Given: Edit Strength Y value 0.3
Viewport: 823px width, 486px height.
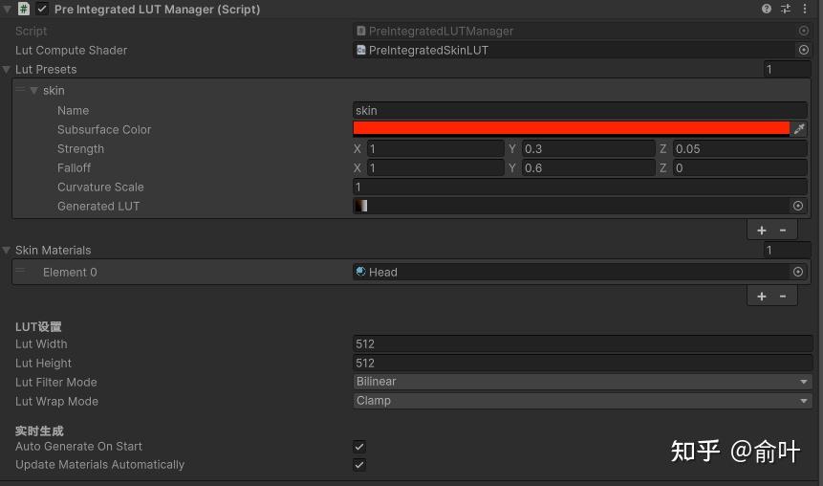Looking at the screenshot, I should click(588, 148).
